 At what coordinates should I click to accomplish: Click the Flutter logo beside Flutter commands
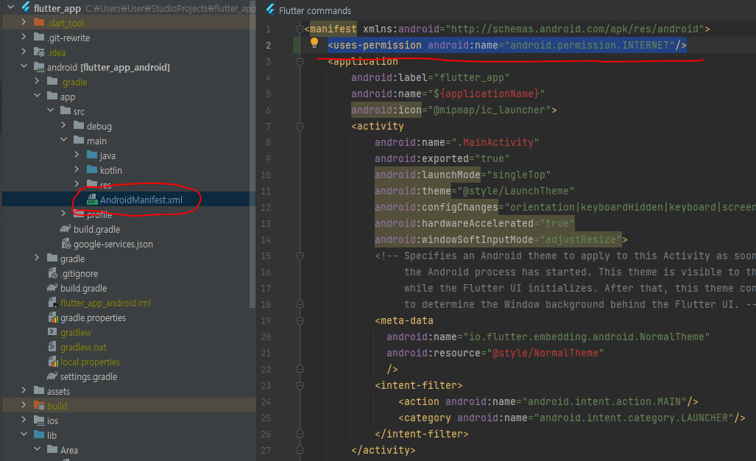[x=270, y=10]
